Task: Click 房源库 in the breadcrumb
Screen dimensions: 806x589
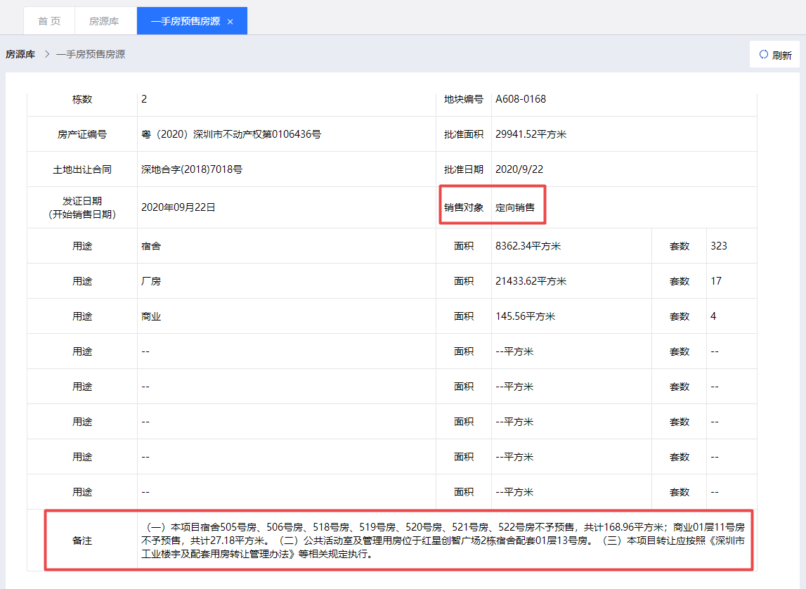Action: tap(20, 55)
